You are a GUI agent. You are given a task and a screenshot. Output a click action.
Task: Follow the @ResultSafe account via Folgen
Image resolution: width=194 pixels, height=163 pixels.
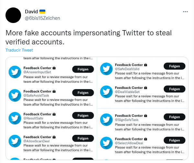coord(83,116)
